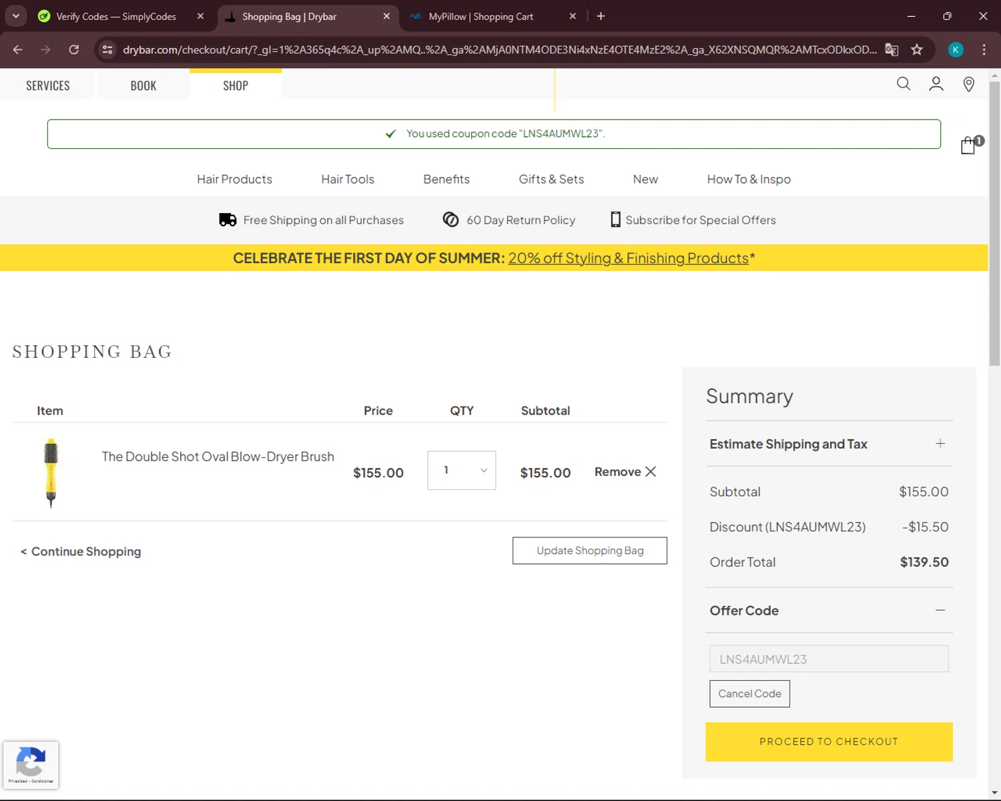Open the SERVICES navigation tab
The height and width of the screenshot is (801, 1001).
tap(47, 85)
